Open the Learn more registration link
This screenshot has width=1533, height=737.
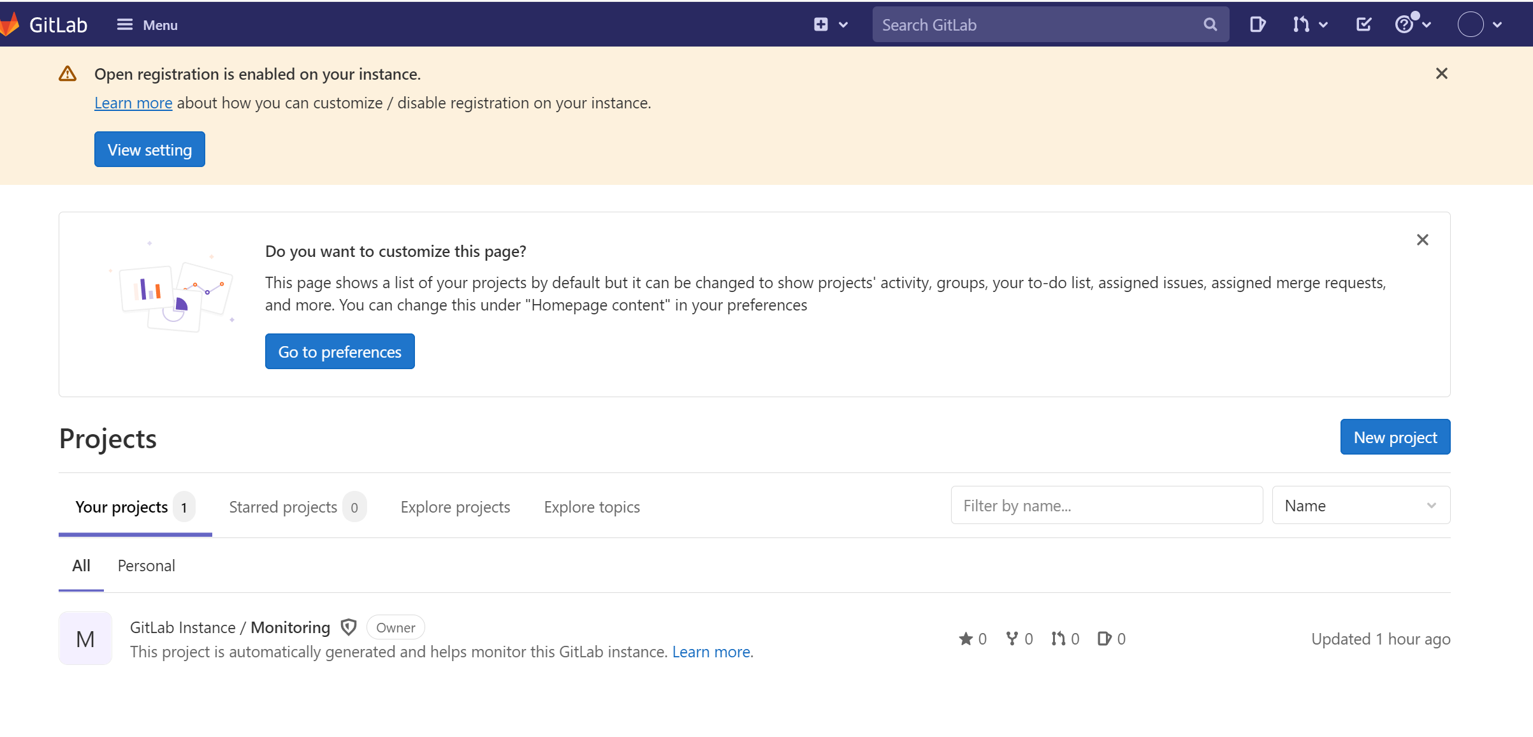coord(133,103)
